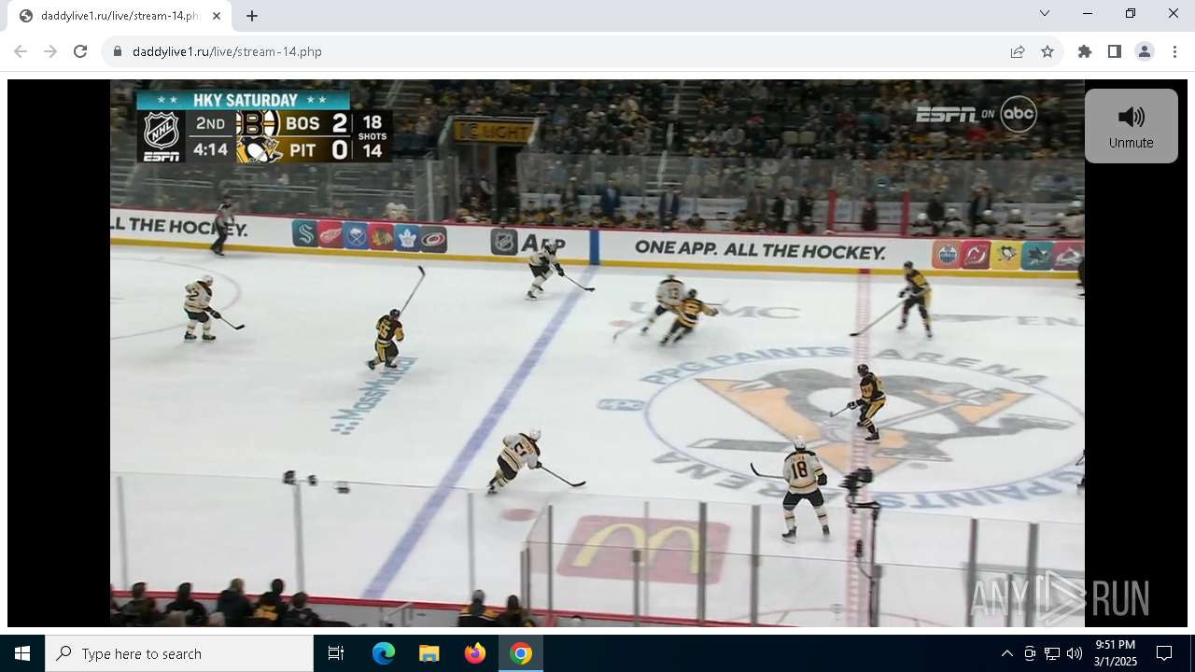
Task: Launch Microsoft Edge from taskbar
Action: [384, 653]
